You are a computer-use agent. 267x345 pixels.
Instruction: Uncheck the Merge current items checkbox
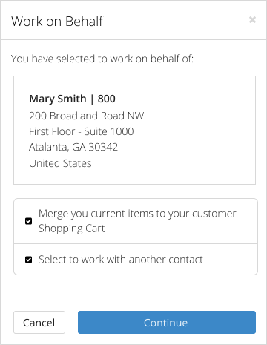pos(29,221)
